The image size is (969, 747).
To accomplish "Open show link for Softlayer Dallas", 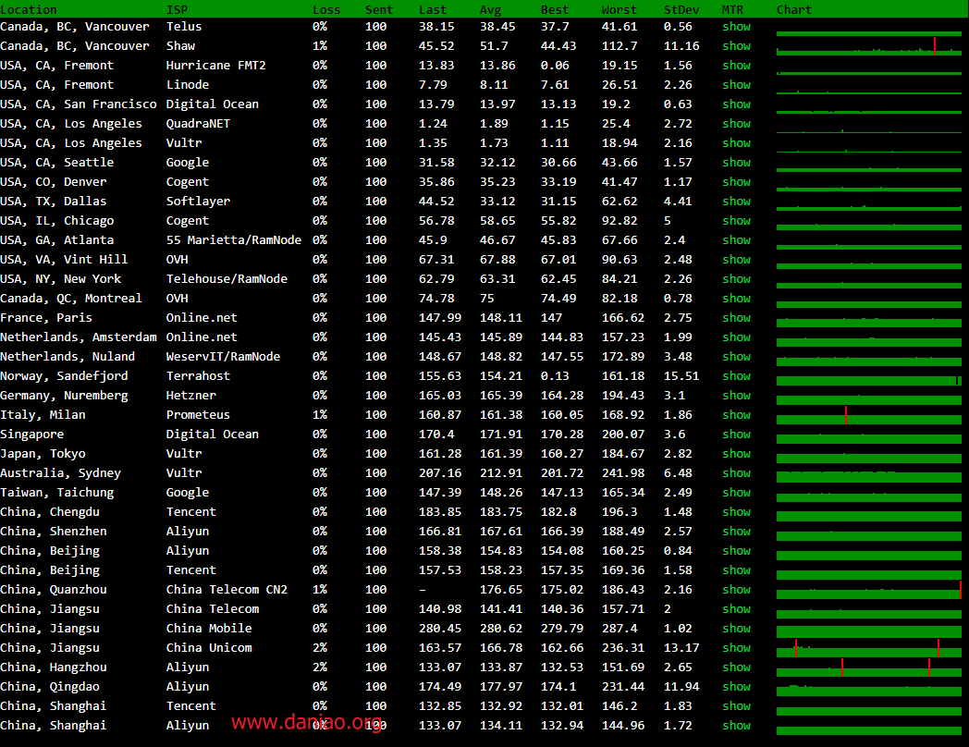I will pos(736,202).
